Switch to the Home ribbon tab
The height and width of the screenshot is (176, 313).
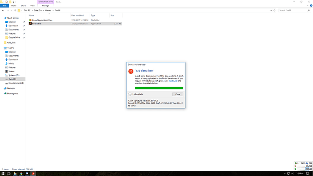(x=14, y=6)
